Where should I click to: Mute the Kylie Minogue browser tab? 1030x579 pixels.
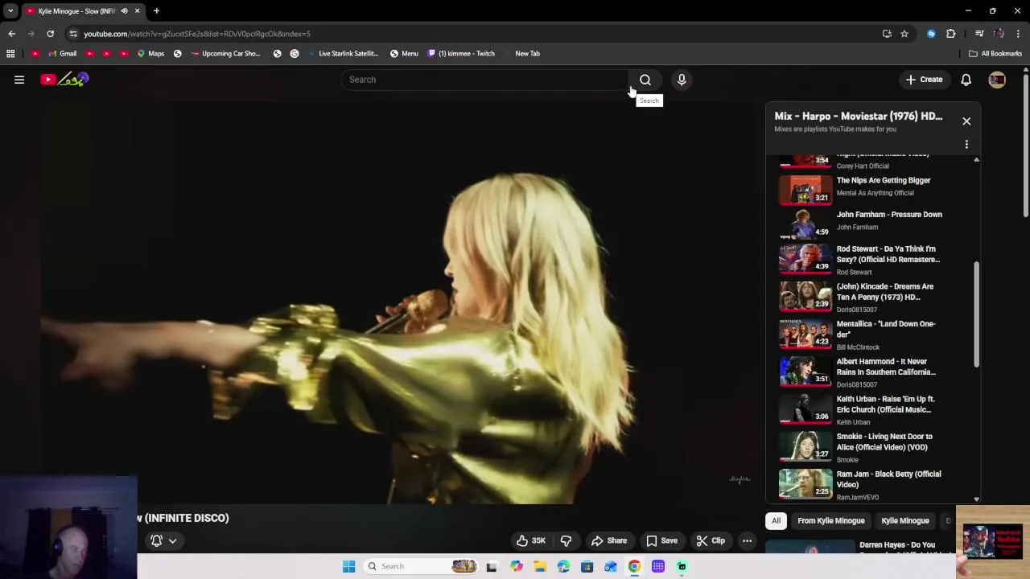[x=124, y=11]
